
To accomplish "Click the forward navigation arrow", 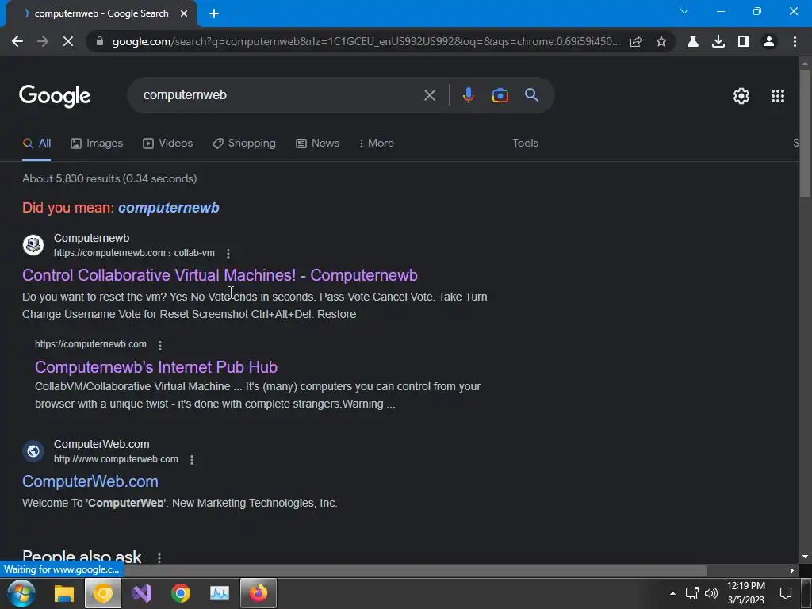I will 43,41.
